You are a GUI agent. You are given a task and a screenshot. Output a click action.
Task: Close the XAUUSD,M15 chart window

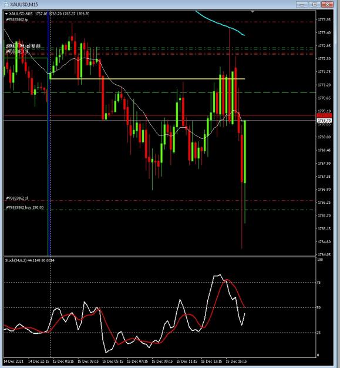327,5
